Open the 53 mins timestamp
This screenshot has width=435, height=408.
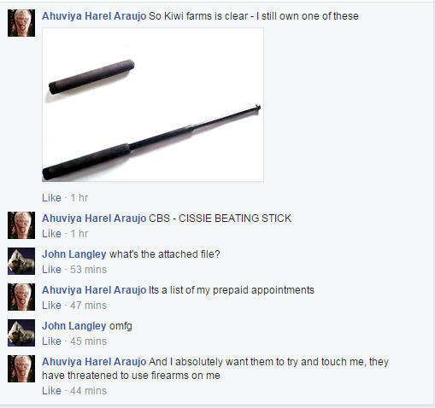[x=88, y=270]
